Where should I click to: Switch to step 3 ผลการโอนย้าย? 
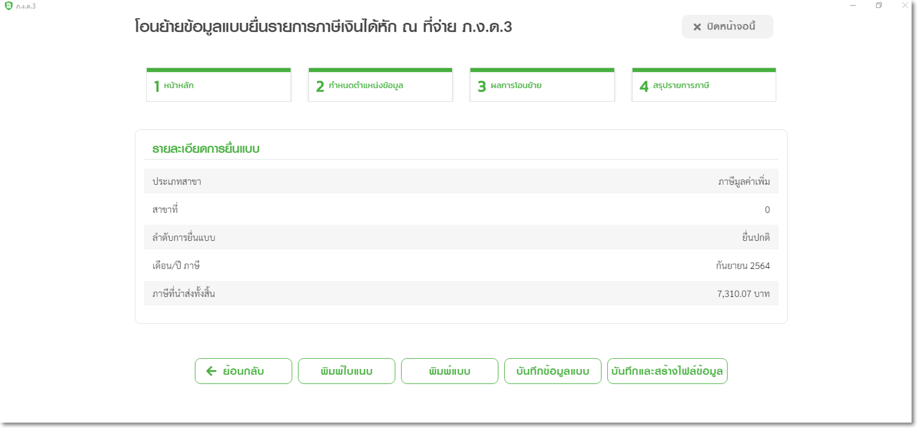click(x=542, y=85)
